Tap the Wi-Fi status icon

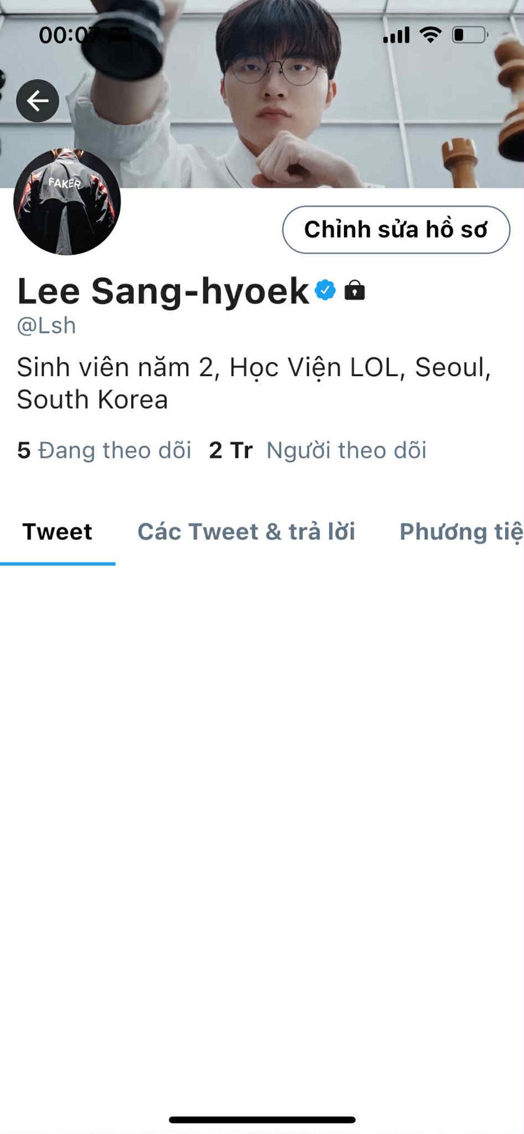tap(431, 35)
